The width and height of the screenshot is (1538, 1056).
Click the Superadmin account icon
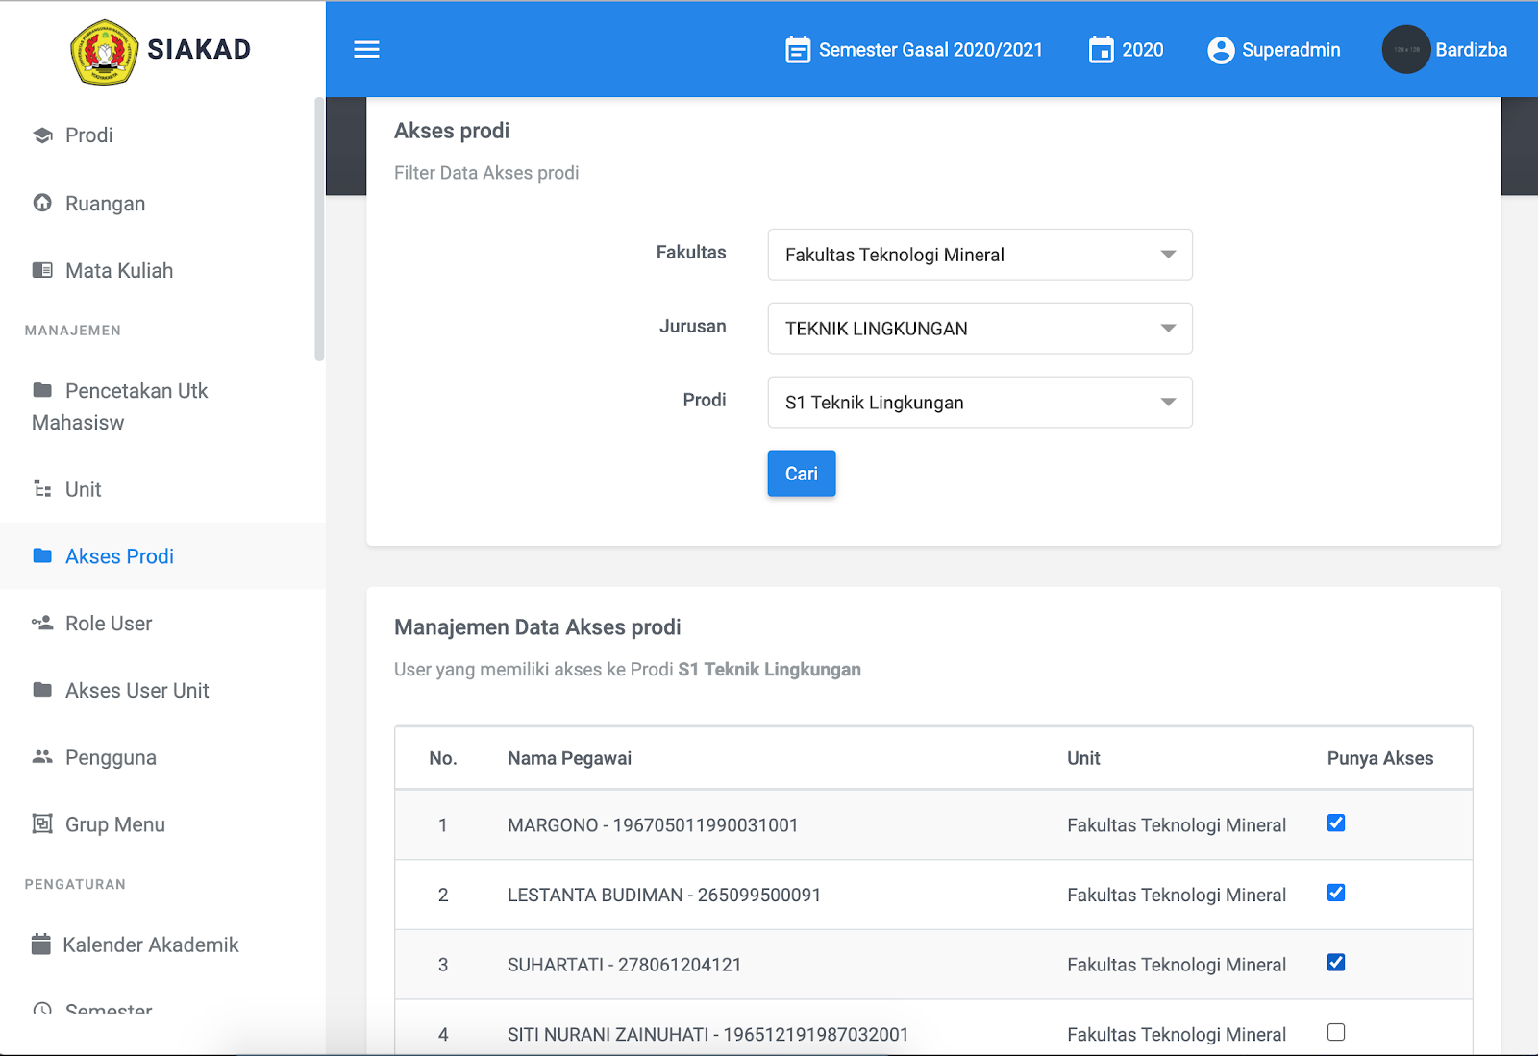[x=1221, y=50]
